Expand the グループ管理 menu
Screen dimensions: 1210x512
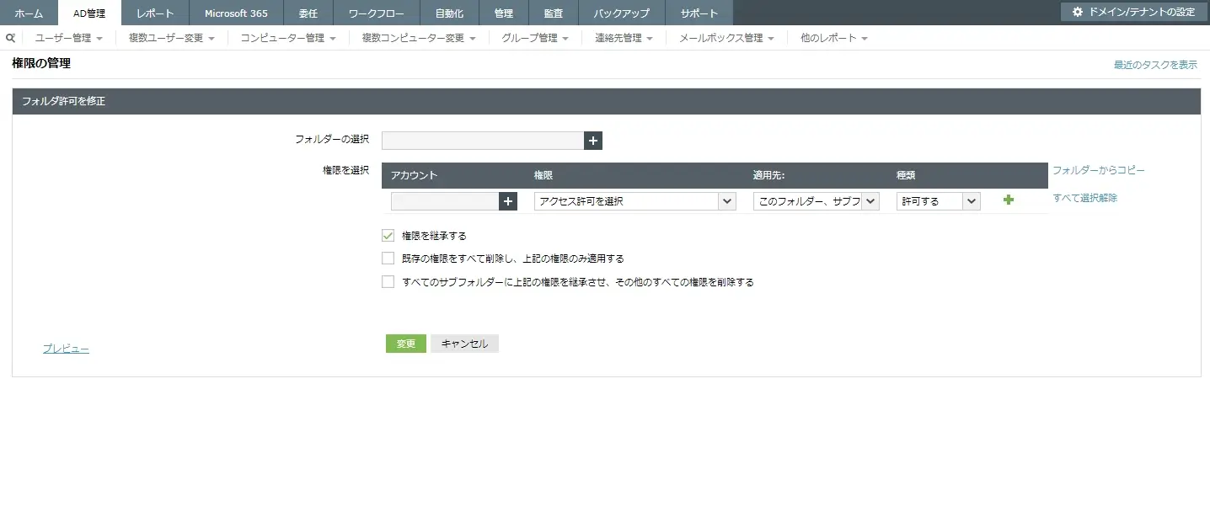pos(535,38)
